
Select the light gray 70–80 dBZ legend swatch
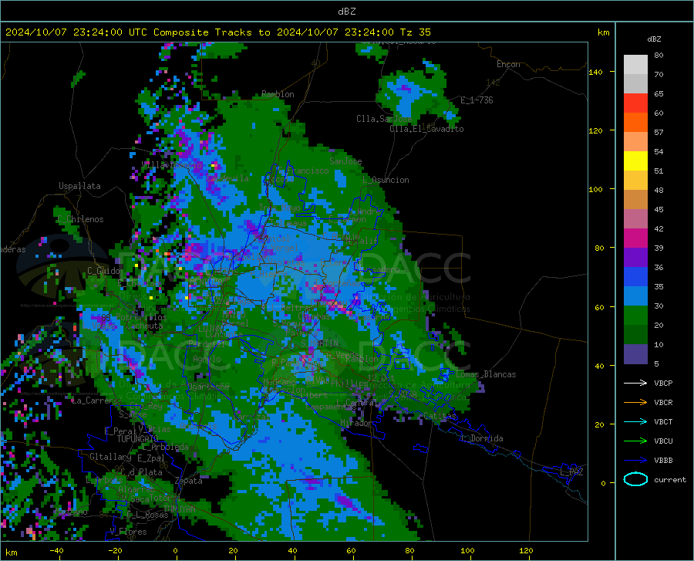point(635,65)
